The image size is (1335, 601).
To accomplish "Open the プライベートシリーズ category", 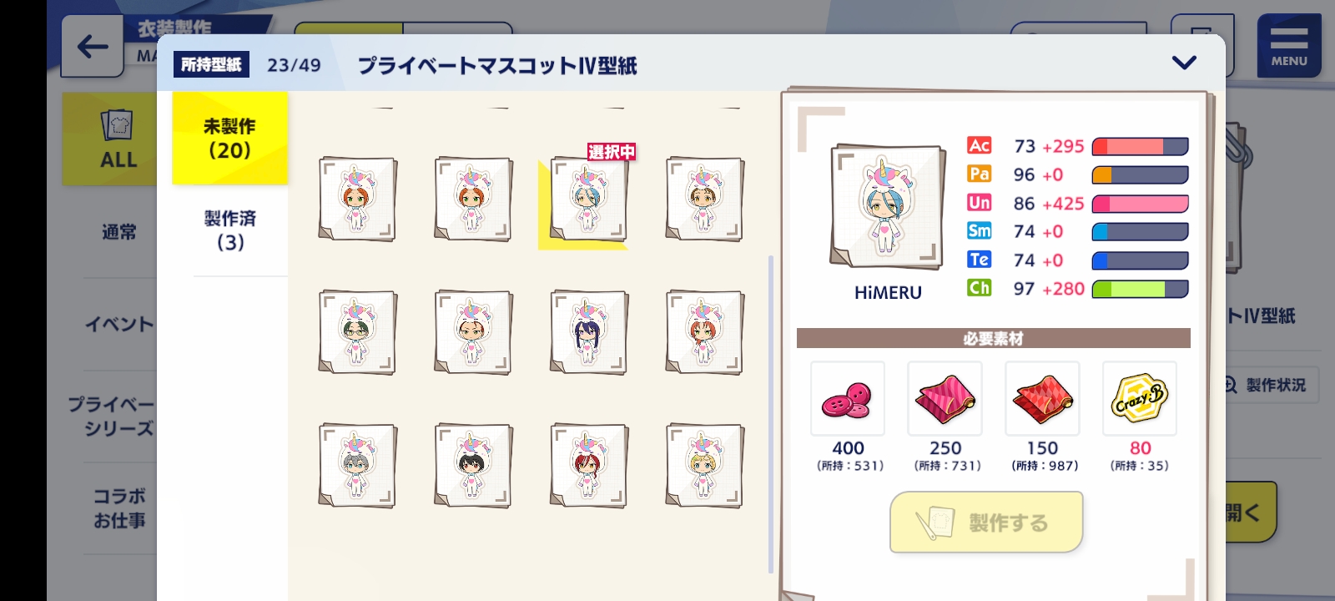I will tap(112, 416).
